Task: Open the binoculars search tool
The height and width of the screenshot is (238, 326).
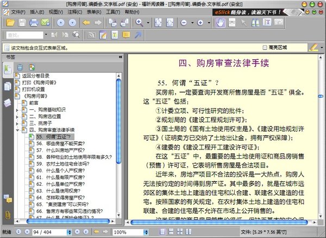Action: click(255, 22)
